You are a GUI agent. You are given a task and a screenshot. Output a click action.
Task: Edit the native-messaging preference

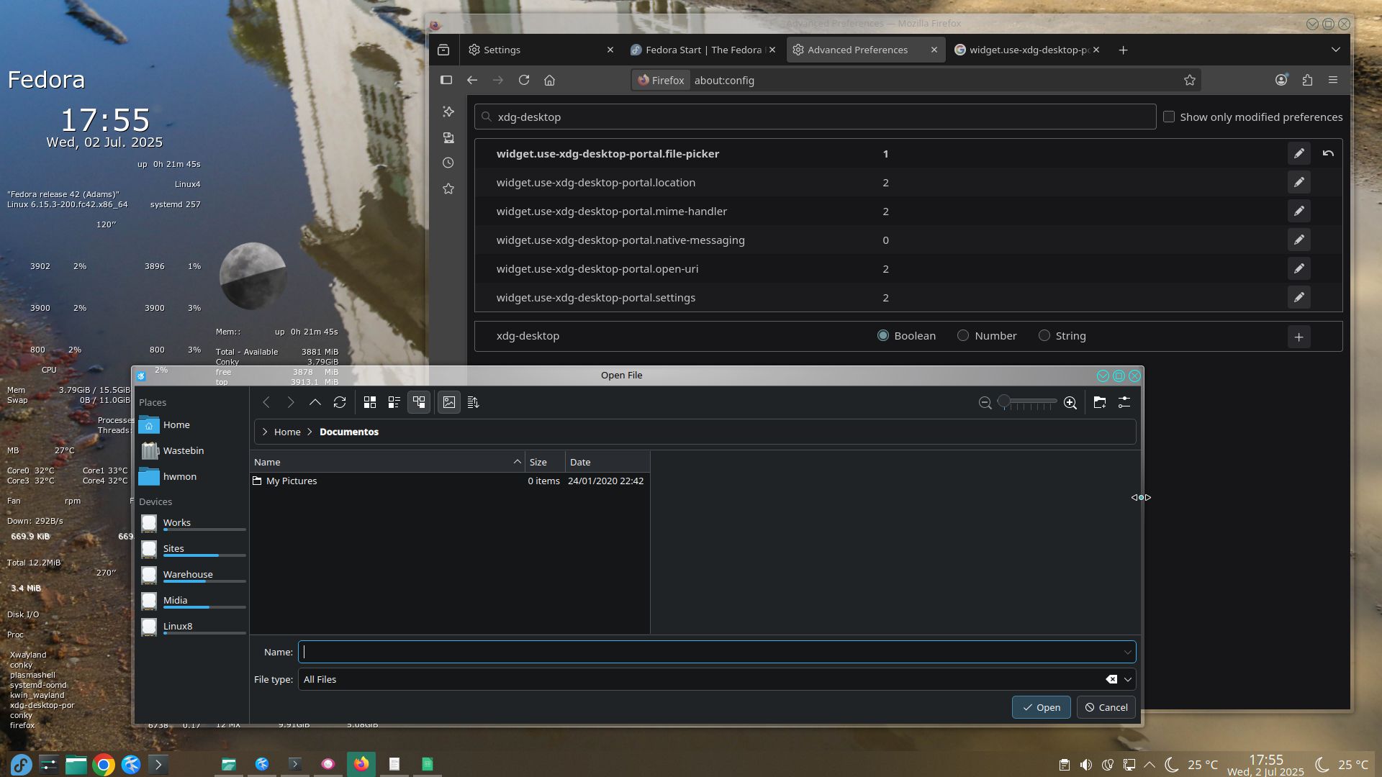[x=1299, y=240]
